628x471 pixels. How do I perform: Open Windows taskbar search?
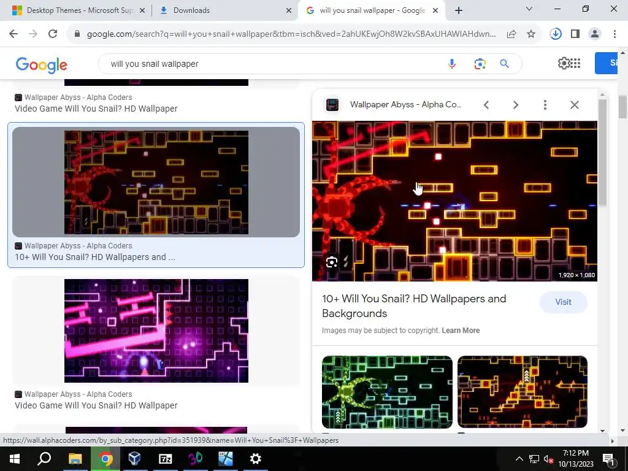pos(44,459)
